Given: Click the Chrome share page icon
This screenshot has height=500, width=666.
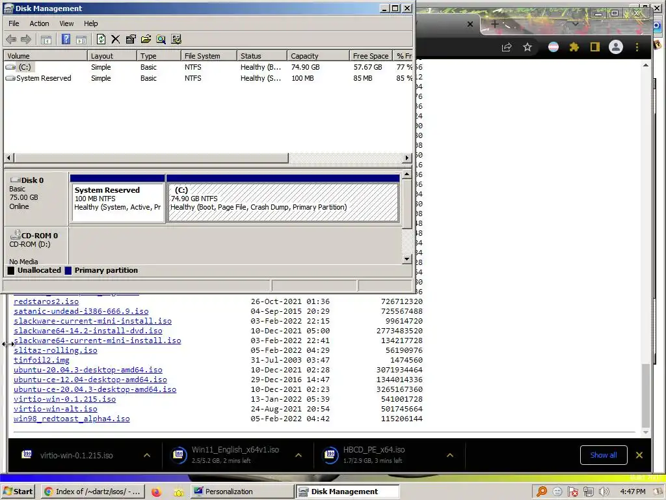Looking at the screenshot, I should click(x=506, y=47).
